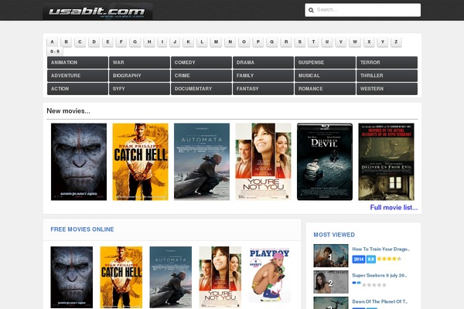464x309 pixels.
Task: Open olive Deliver Us From Evil poster
Action: pyautogui.click(x=386, y=161)
